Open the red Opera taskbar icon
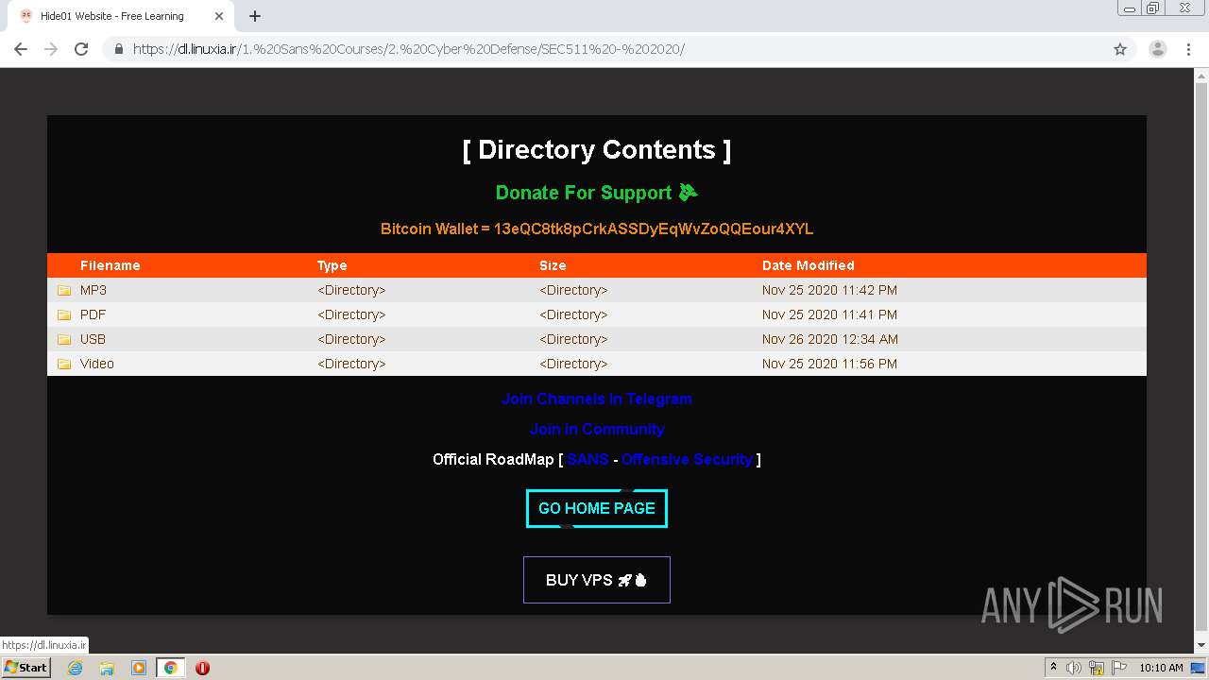The image size is (1209, 680). pyautogui.click(x=202, y=668)
